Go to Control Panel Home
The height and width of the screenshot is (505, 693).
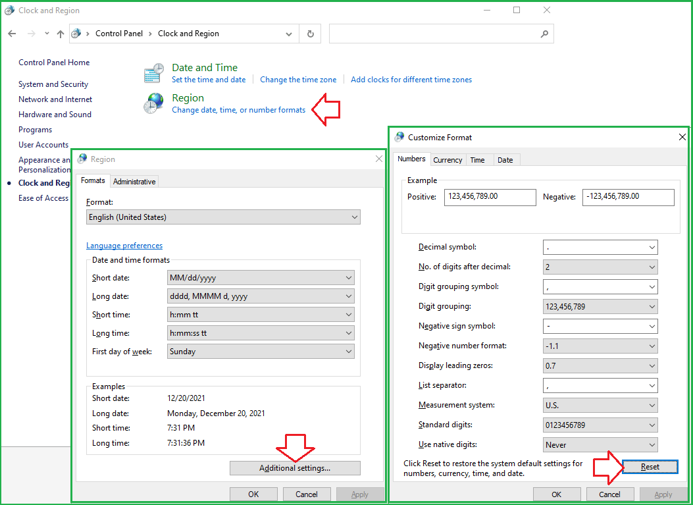pos(54,63)
